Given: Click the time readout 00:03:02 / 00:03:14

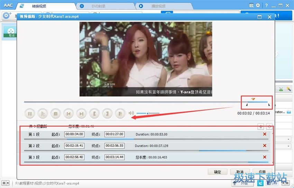Looking at the screenshot, I should 254,113.
